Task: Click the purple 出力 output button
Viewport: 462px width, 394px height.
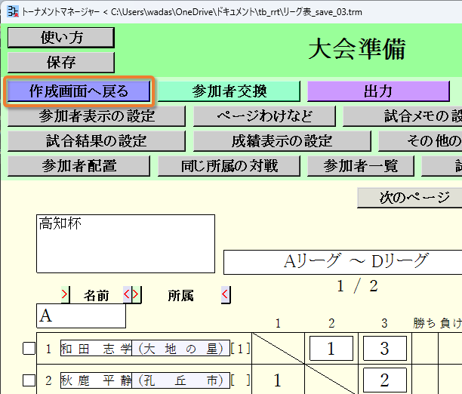Action: coord(378,91)
